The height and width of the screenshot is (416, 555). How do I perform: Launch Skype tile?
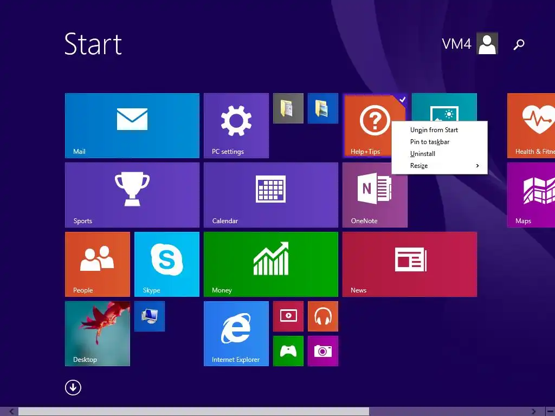167,264
